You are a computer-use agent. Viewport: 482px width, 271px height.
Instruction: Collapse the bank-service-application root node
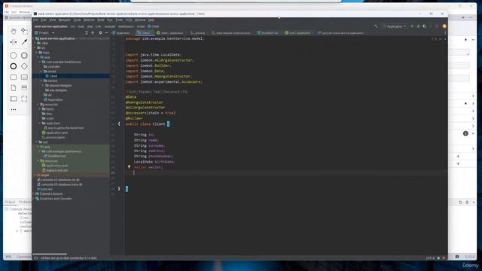34,38
